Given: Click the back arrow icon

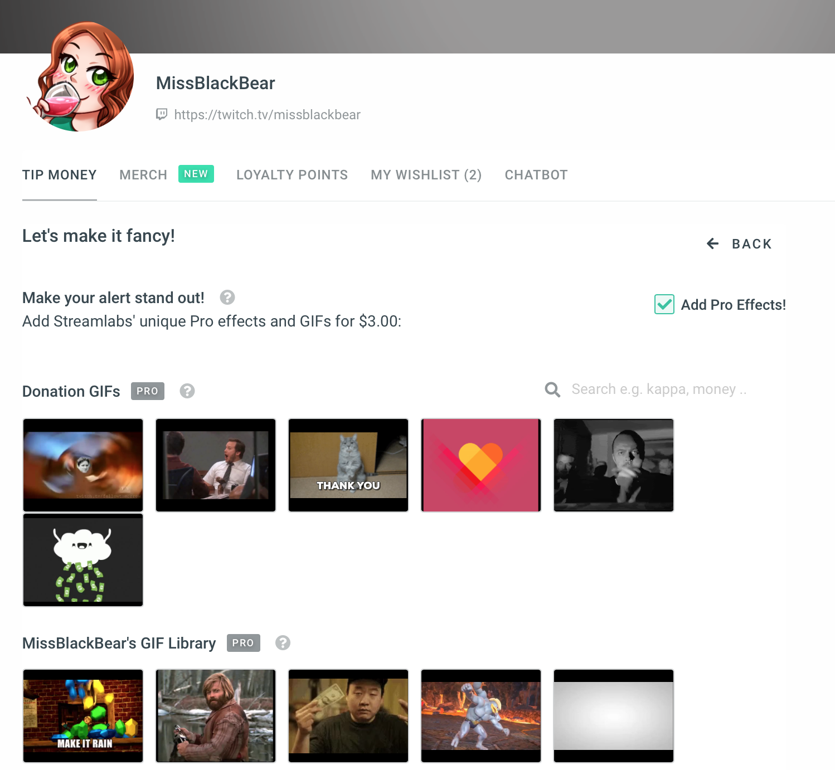Looking at the screenshot, I should [x=712, y=243].
